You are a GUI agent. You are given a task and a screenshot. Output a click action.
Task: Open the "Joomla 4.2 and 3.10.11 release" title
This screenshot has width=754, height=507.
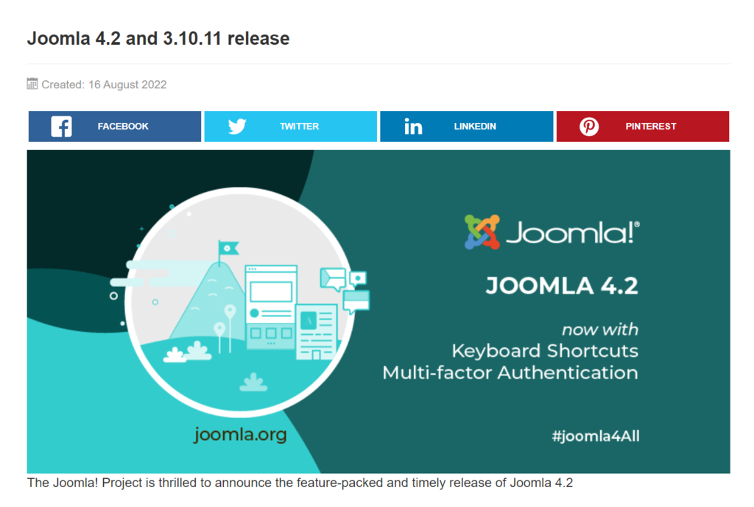click(x=159, y=38)
